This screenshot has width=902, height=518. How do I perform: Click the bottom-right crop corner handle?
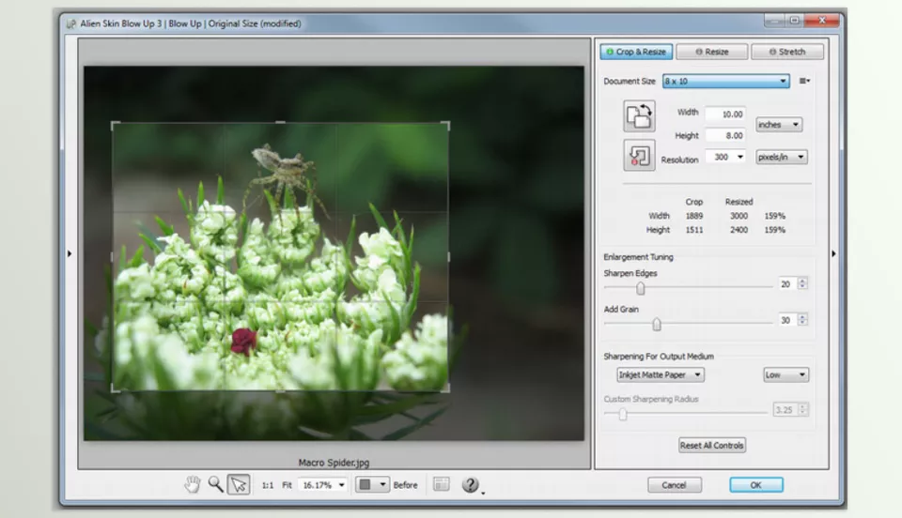446,389
